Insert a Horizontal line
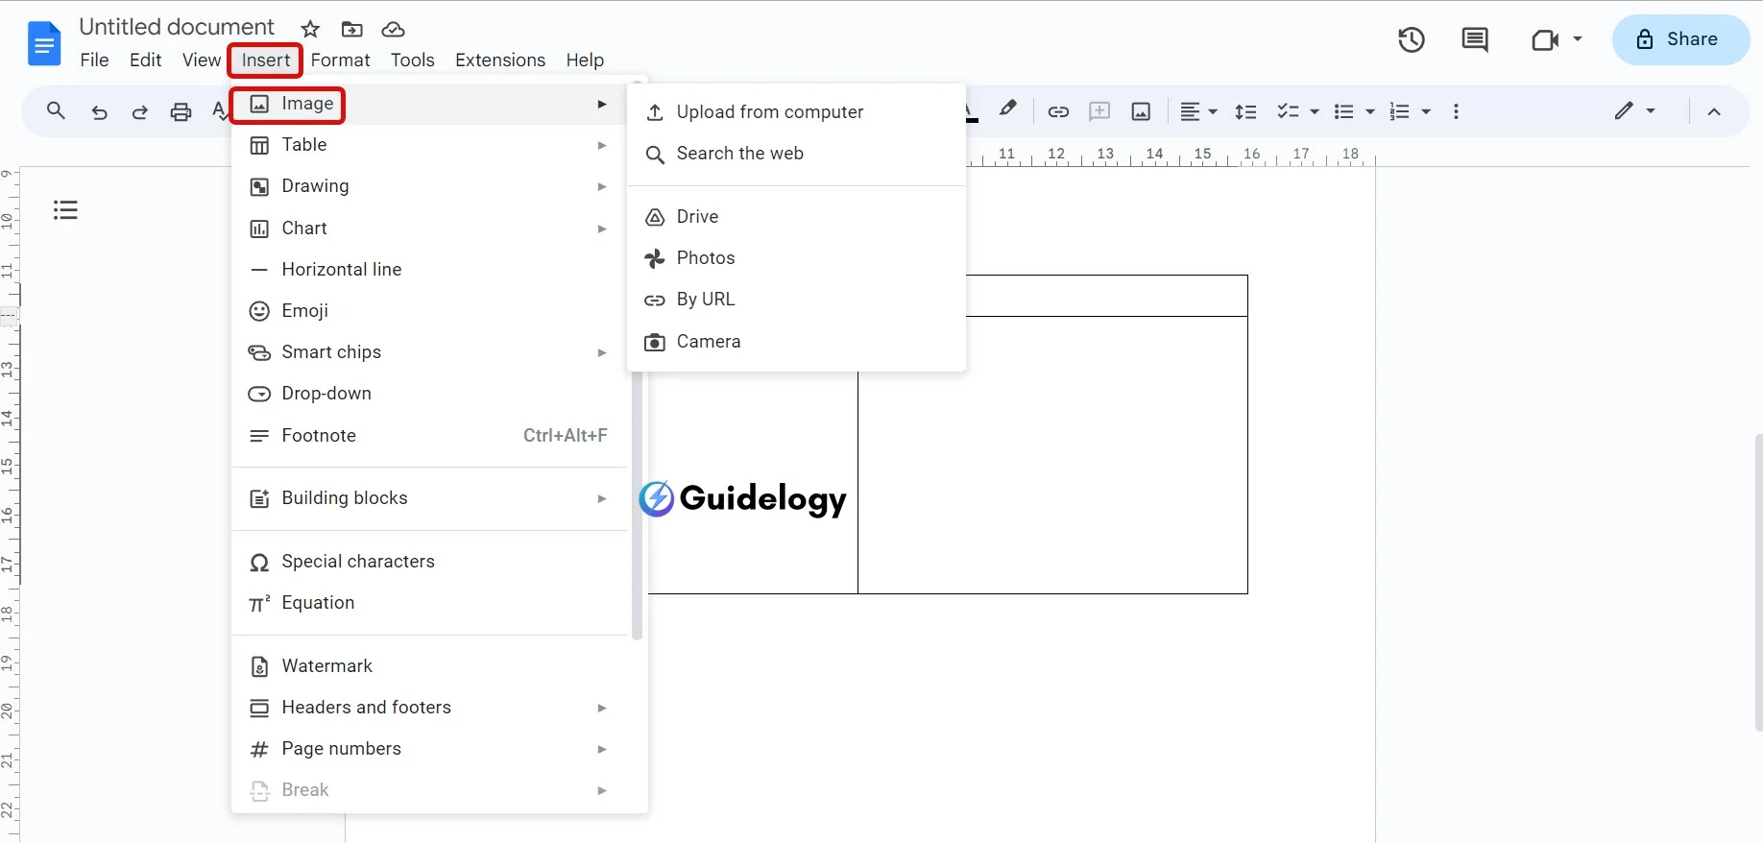1763x843 pixels. (x=429, y=270)
